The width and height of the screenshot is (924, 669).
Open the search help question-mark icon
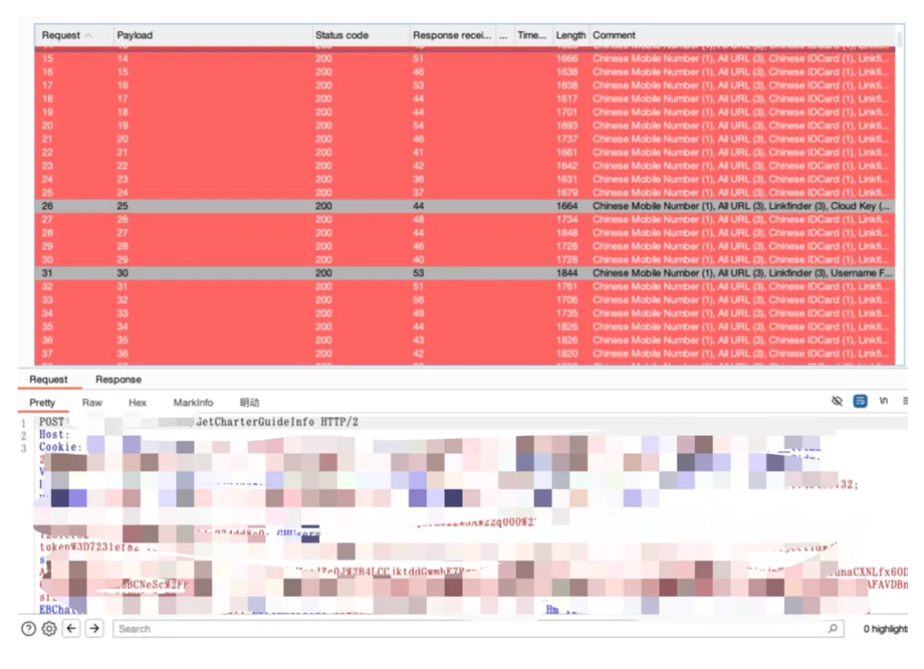click(x=29, y=629)
